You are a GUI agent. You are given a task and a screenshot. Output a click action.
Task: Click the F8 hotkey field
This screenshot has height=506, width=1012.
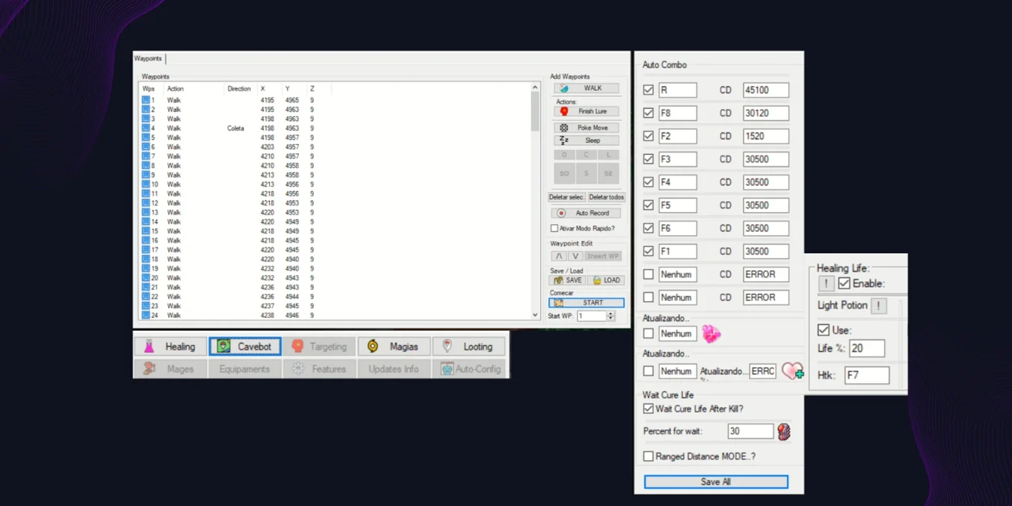pos(678,113)
